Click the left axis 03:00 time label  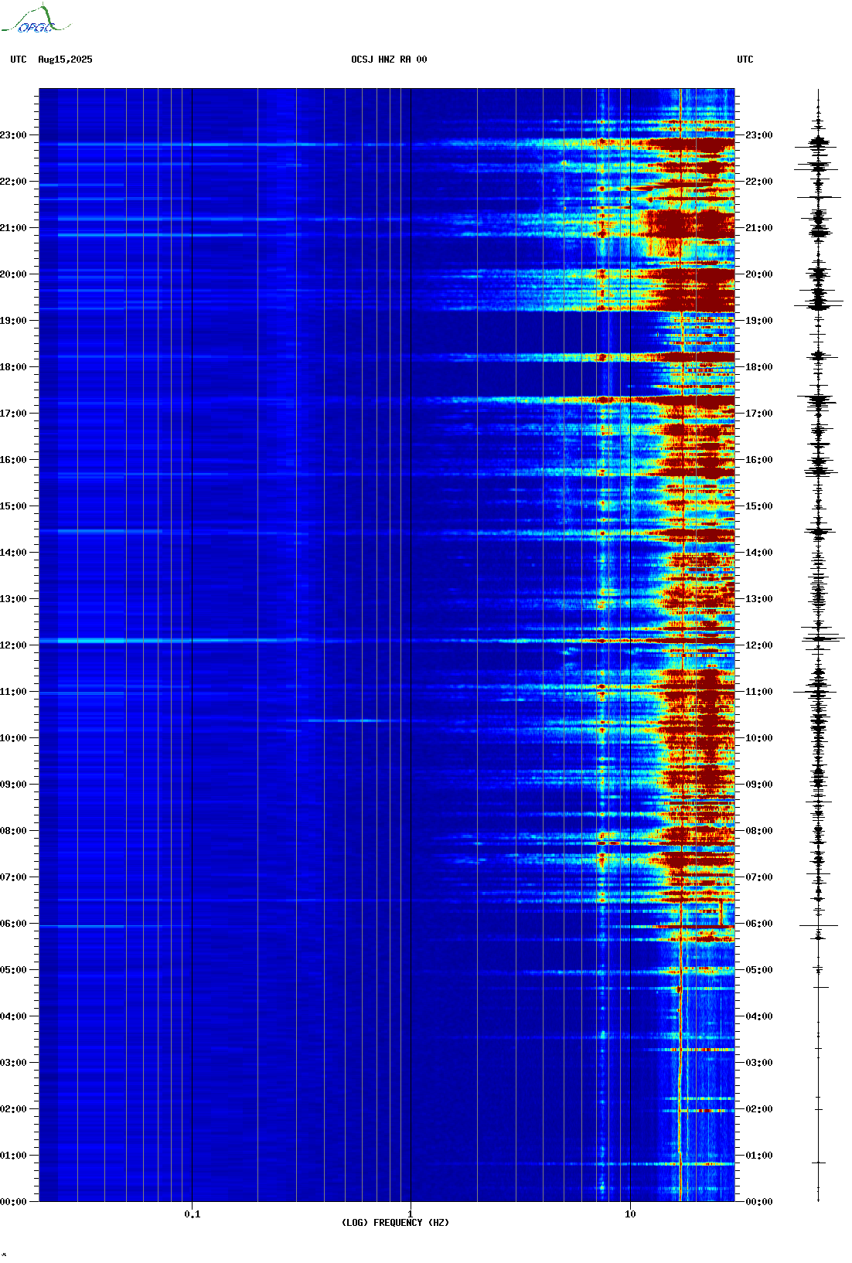(x=13, y=1063)
